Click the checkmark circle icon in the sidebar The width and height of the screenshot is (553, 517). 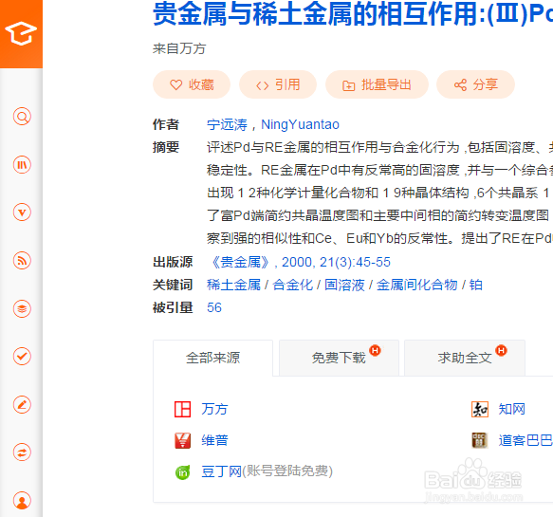(x=22, y=356)
